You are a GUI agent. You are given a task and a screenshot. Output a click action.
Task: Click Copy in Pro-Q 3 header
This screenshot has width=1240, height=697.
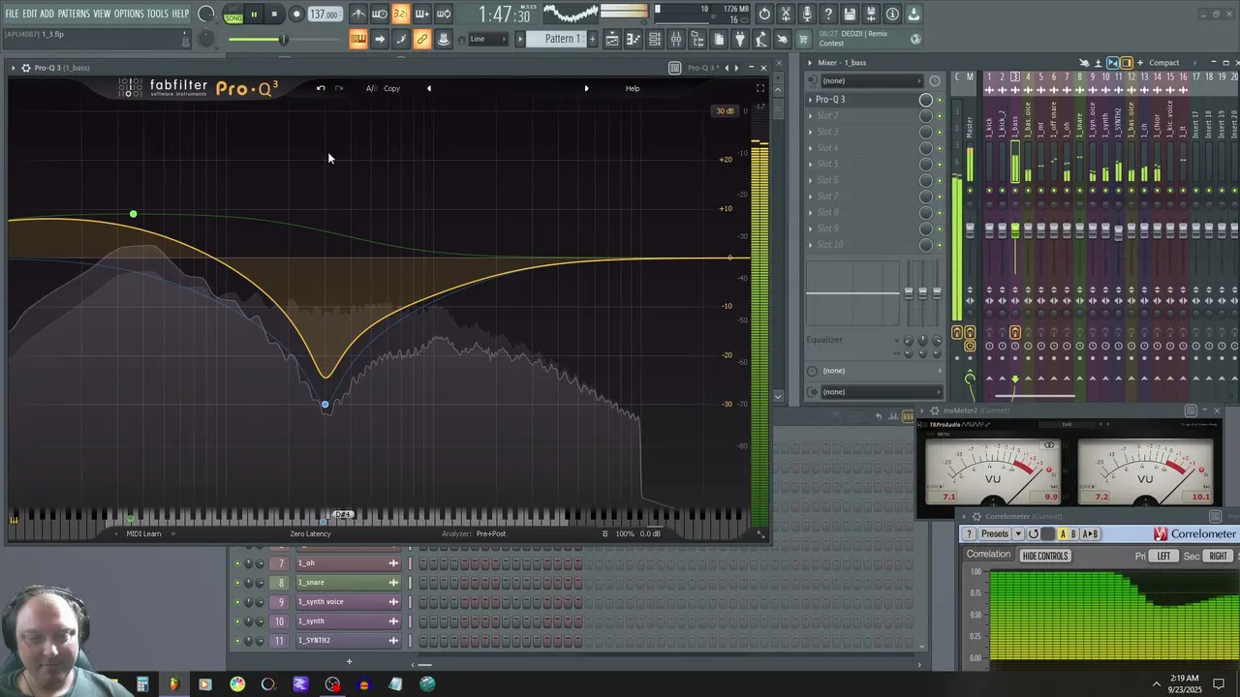tap(391, 88)
